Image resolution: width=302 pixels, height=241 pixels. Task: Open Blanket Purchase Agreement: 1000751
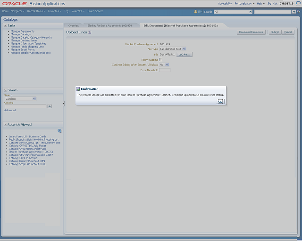point(31,152)
